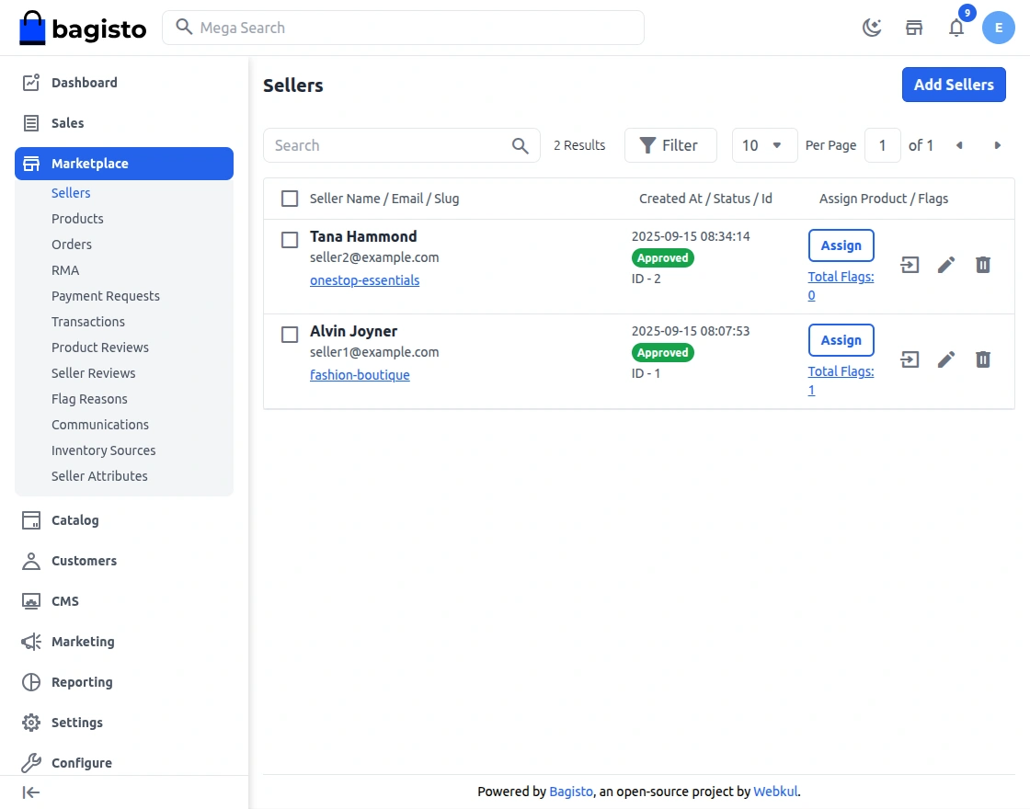Click the Add Sellers button
Image resolution: width=1030 pixels, height=809 pixels.
954,85
